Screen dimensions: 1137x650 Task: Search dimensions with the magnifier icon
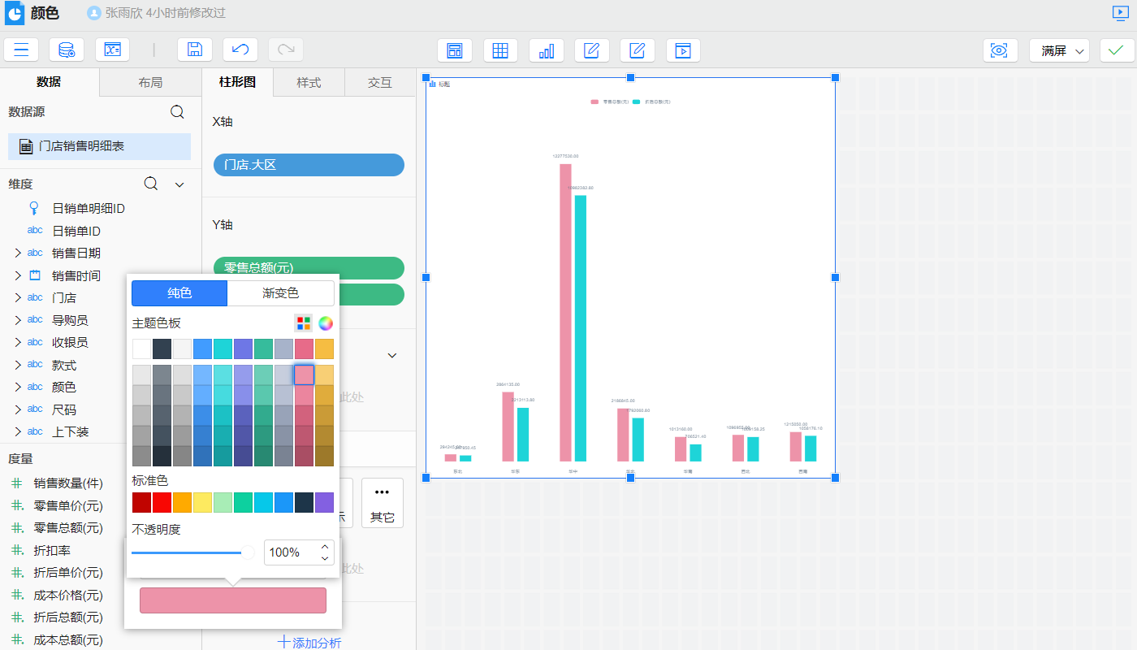pyautogui.click(x=150, y=184)
